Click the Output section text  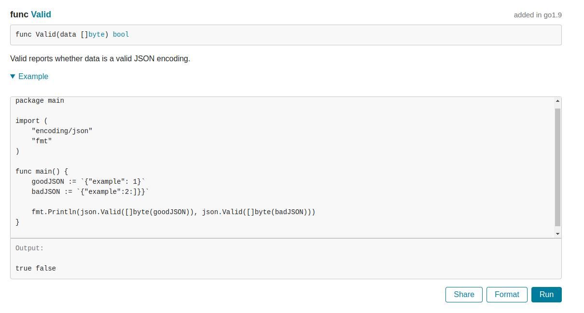pyautogui.click(x=29, y=248)
